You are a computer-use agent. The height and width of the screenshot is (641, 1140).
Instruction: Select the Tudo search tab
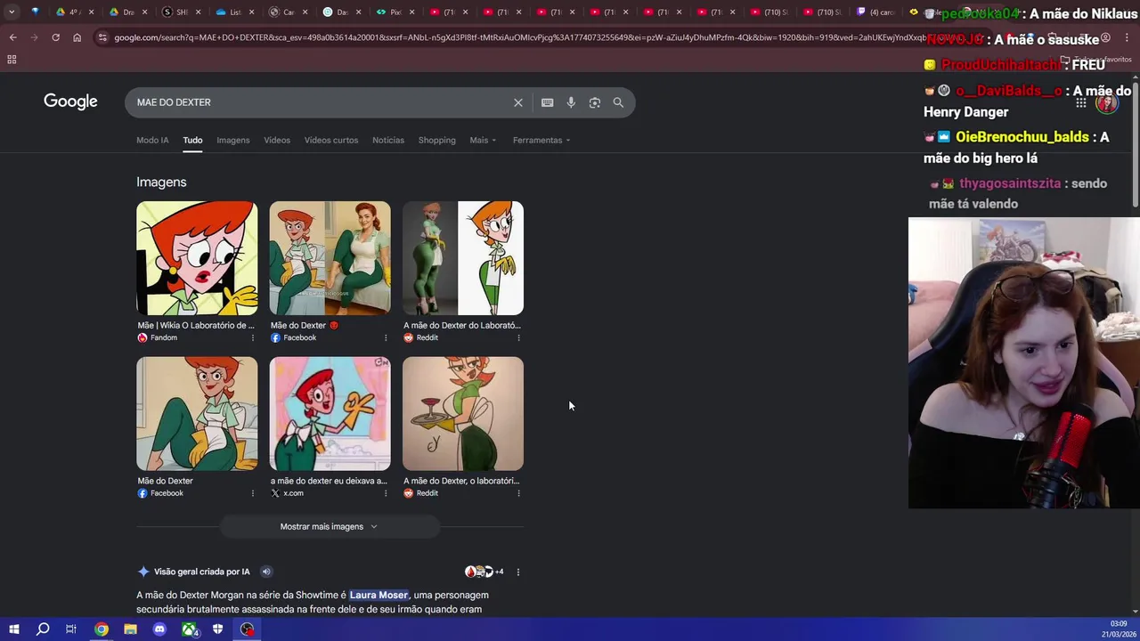192,140
